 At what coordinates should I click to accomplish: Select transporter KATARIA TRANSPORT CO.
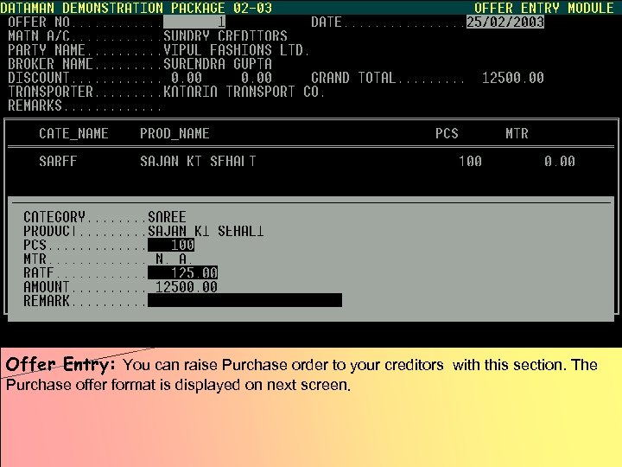coord(244,92)
